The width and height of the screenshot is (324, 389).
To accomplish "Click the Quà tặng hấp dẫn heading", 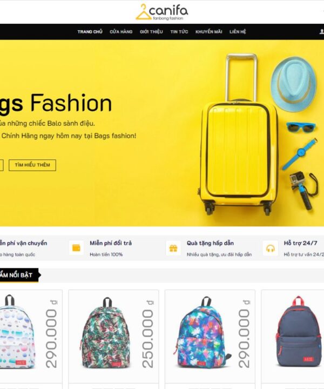I will (210, 243).
